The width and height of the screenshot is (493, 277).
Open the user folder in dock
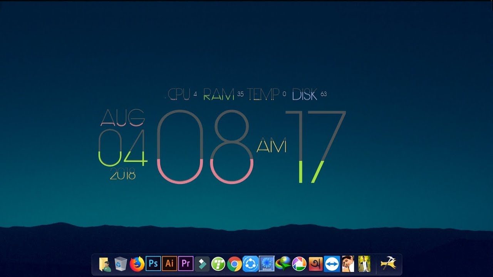click(x=105, y=264)
